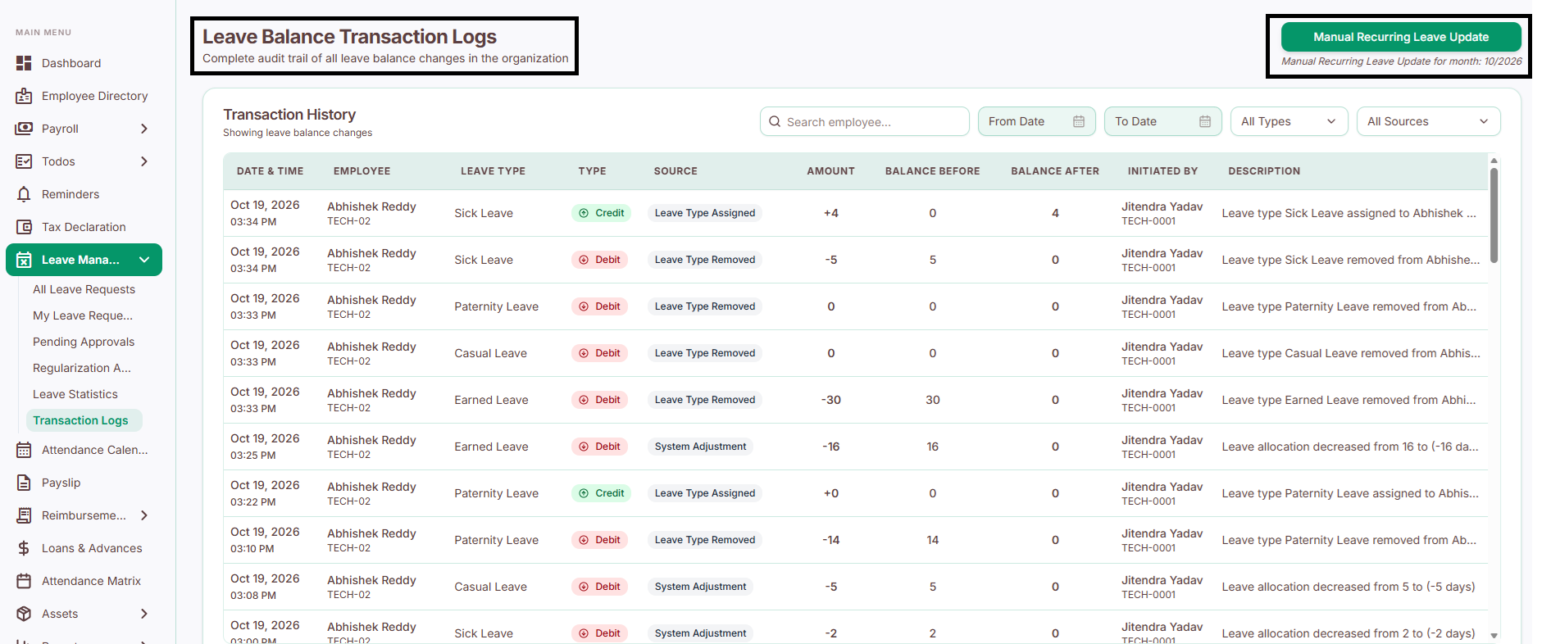Viewport: 1551px width, 644px height.
Task: Click System Adjustment badge in 03:25 PM row
Action: (x=701, y=447)
